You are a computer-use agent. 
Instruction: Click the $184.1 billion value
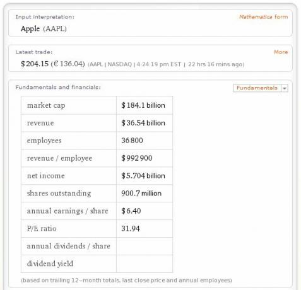pos(143,105)
